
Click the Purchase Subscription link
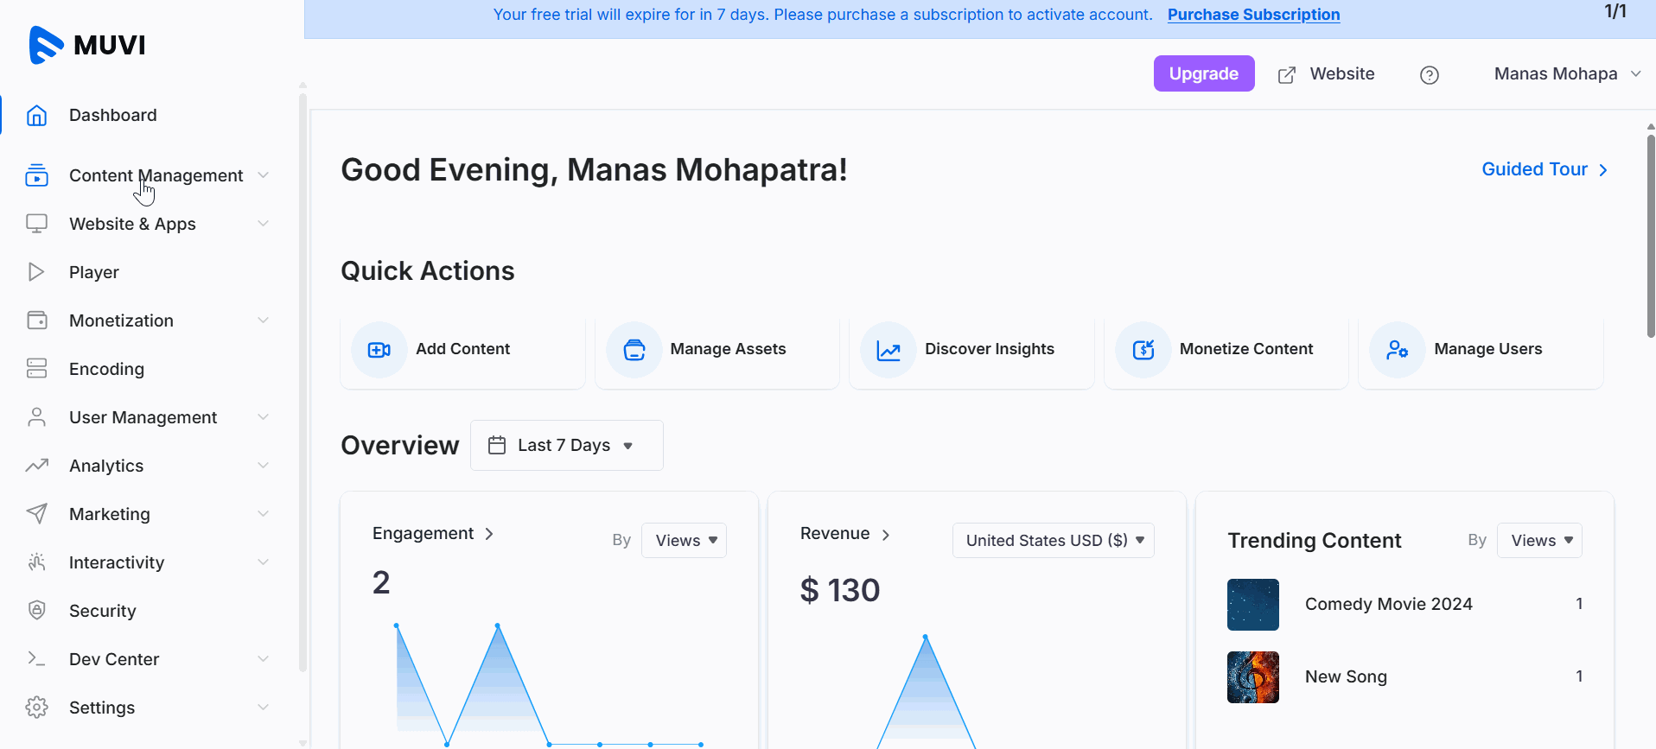(1253, 15)
